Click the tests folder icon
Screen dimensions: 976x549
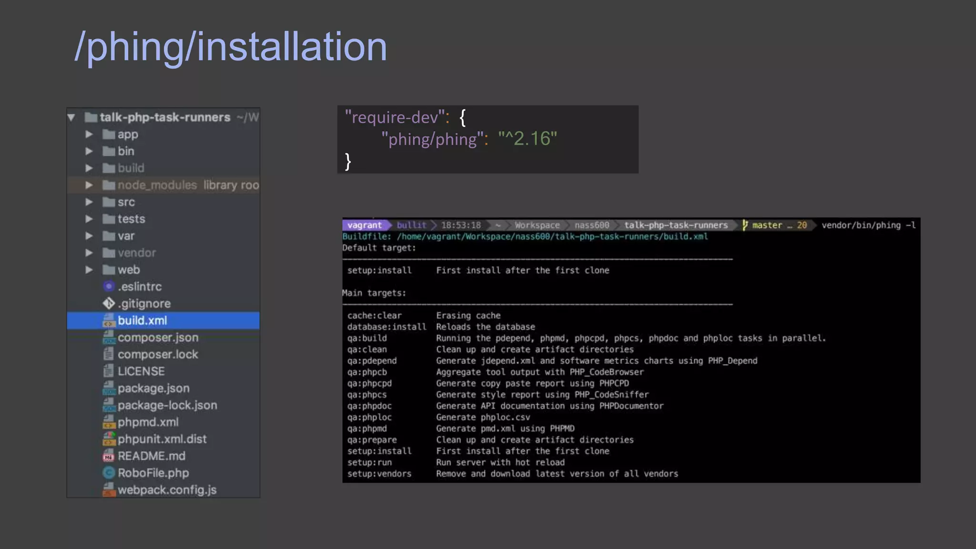109,219
